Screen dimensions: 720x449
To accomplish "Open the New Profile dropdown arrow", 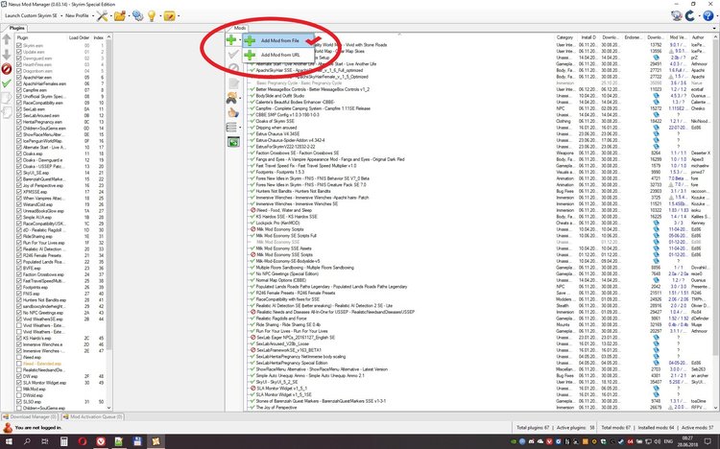I will pyautogui.click(x=93, y=16).
